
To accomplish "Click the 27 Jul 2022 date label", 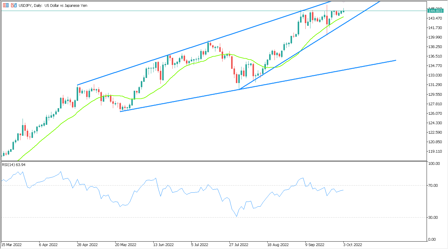I will tap(239, 245).
